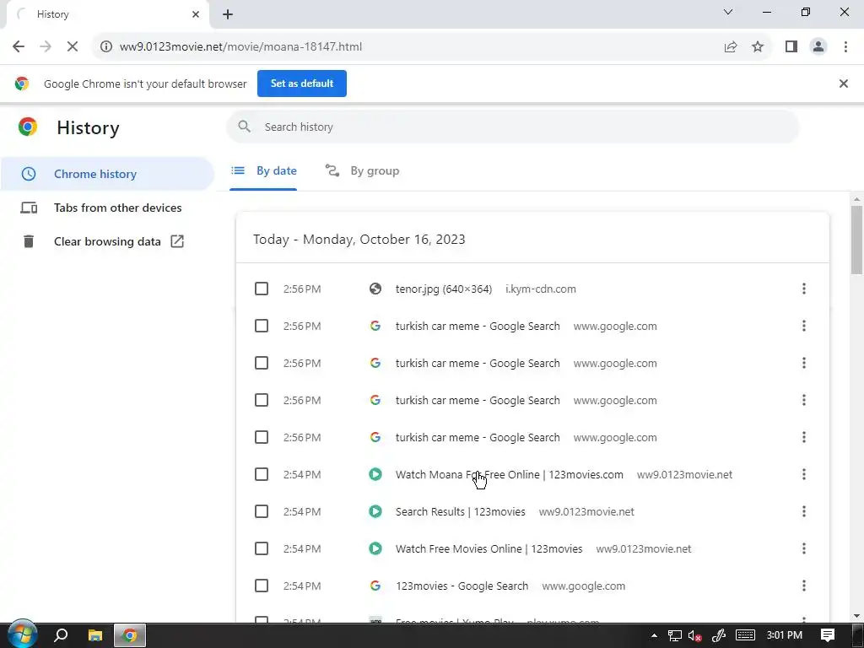Click play favicon of Watch Moana entry

point(375,474)
